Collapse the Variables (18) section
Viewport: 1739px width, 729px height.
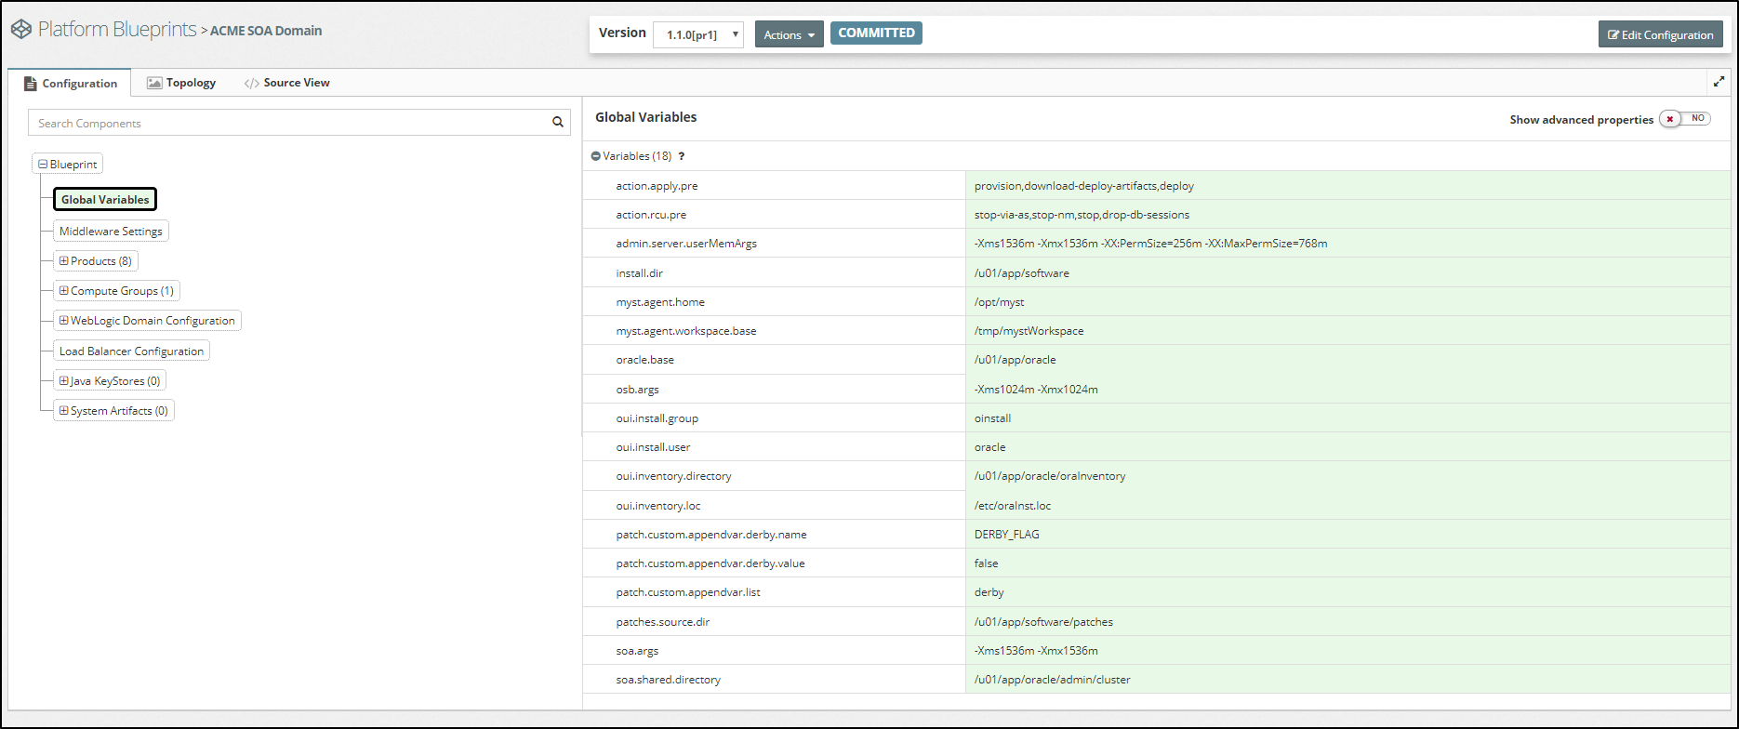pos(596,156)
